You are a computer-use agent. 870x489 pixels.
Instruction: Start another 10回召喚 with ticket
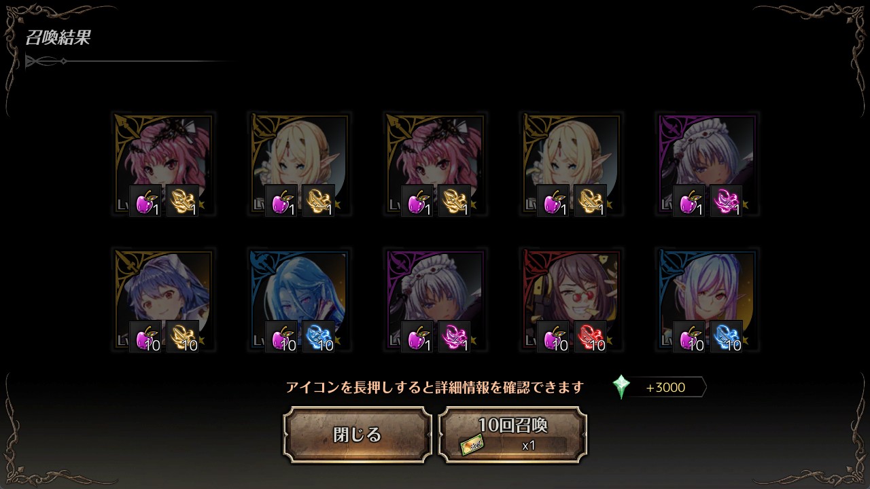(512, 435)
